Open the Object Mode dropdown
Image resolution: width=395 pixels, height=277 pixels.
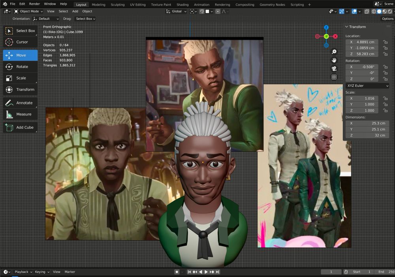pos(28,11)
